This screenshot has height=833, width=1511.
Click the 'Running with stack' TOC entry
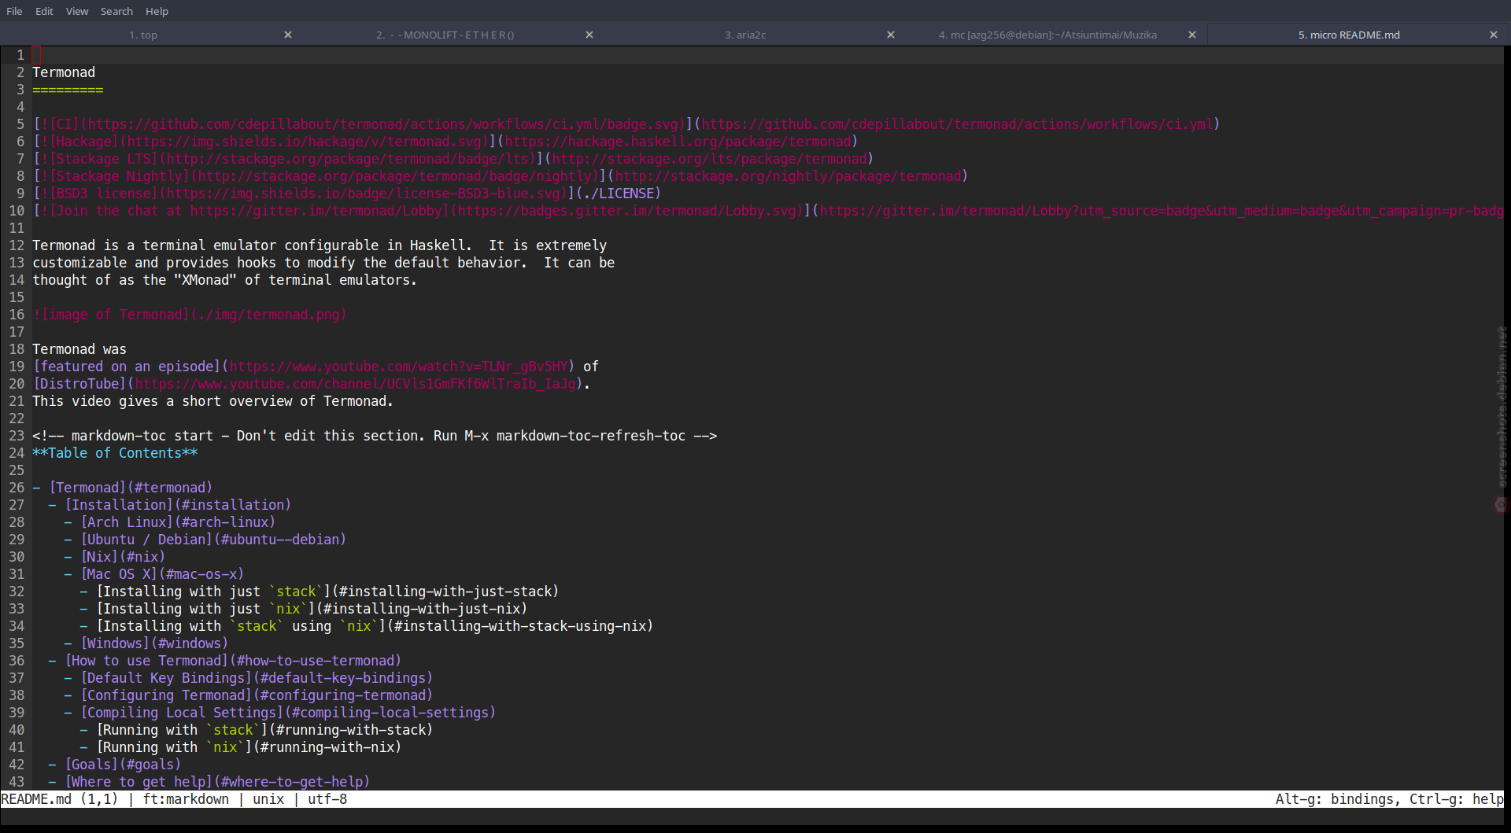tap(264, 730)
